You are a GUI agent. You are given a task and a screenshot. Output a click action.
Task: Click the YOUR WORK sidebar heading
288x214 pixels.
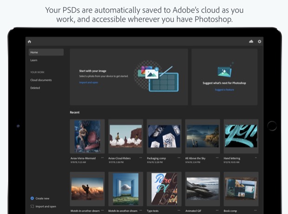click(37, 72)
